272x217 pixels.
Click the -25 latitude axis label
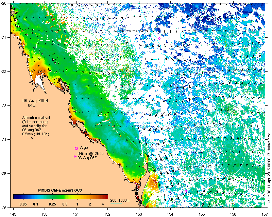[4, 174]
